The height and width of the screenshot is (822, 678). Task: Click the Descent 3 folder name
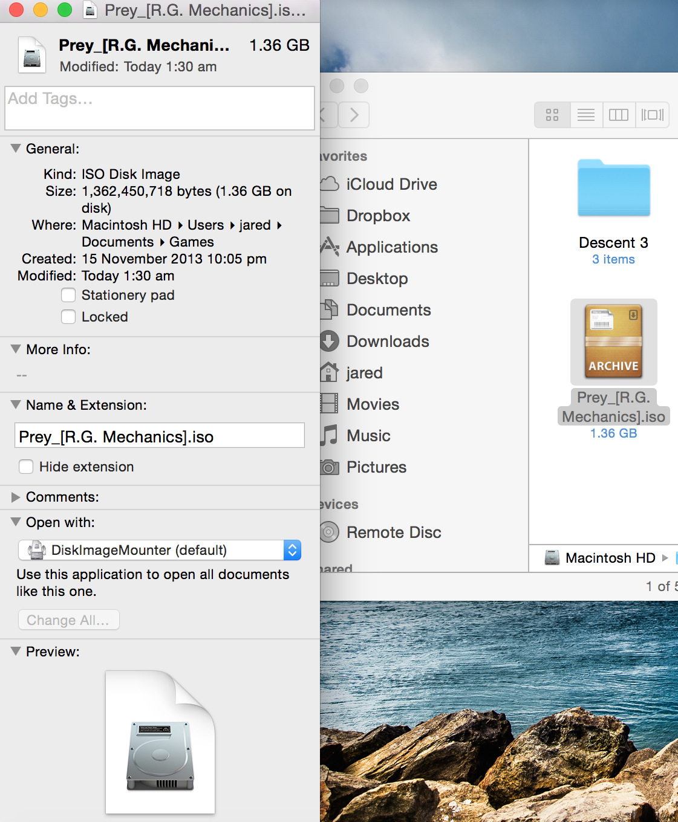coord(613,242)
